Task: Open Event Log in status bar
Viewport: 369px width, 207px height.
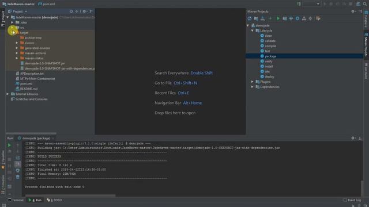Action: click(x=352, y=200)
